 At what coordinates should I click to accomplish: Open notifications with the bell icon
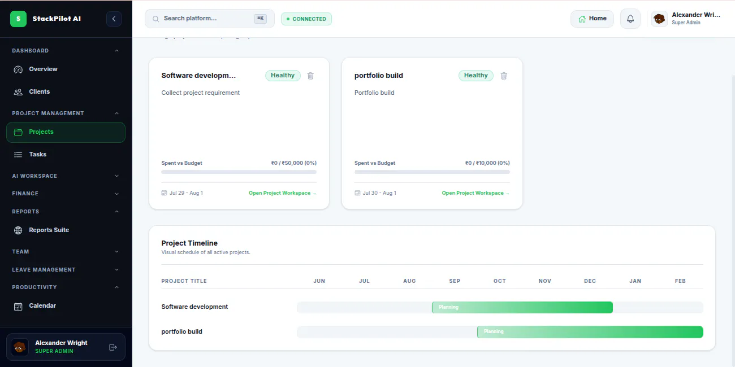click(x=630, y=19)
